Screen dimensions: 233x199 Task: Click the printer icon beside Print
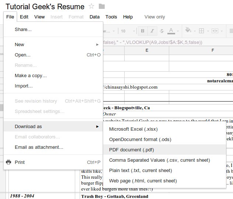[8, 162]
